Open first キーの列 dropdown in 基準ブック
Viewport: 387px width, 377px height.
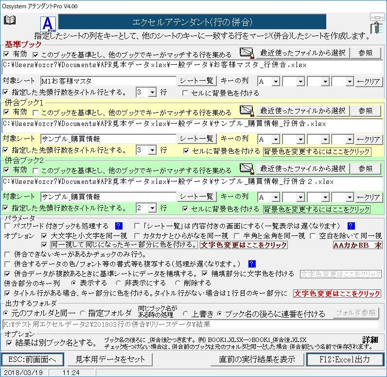276,81
